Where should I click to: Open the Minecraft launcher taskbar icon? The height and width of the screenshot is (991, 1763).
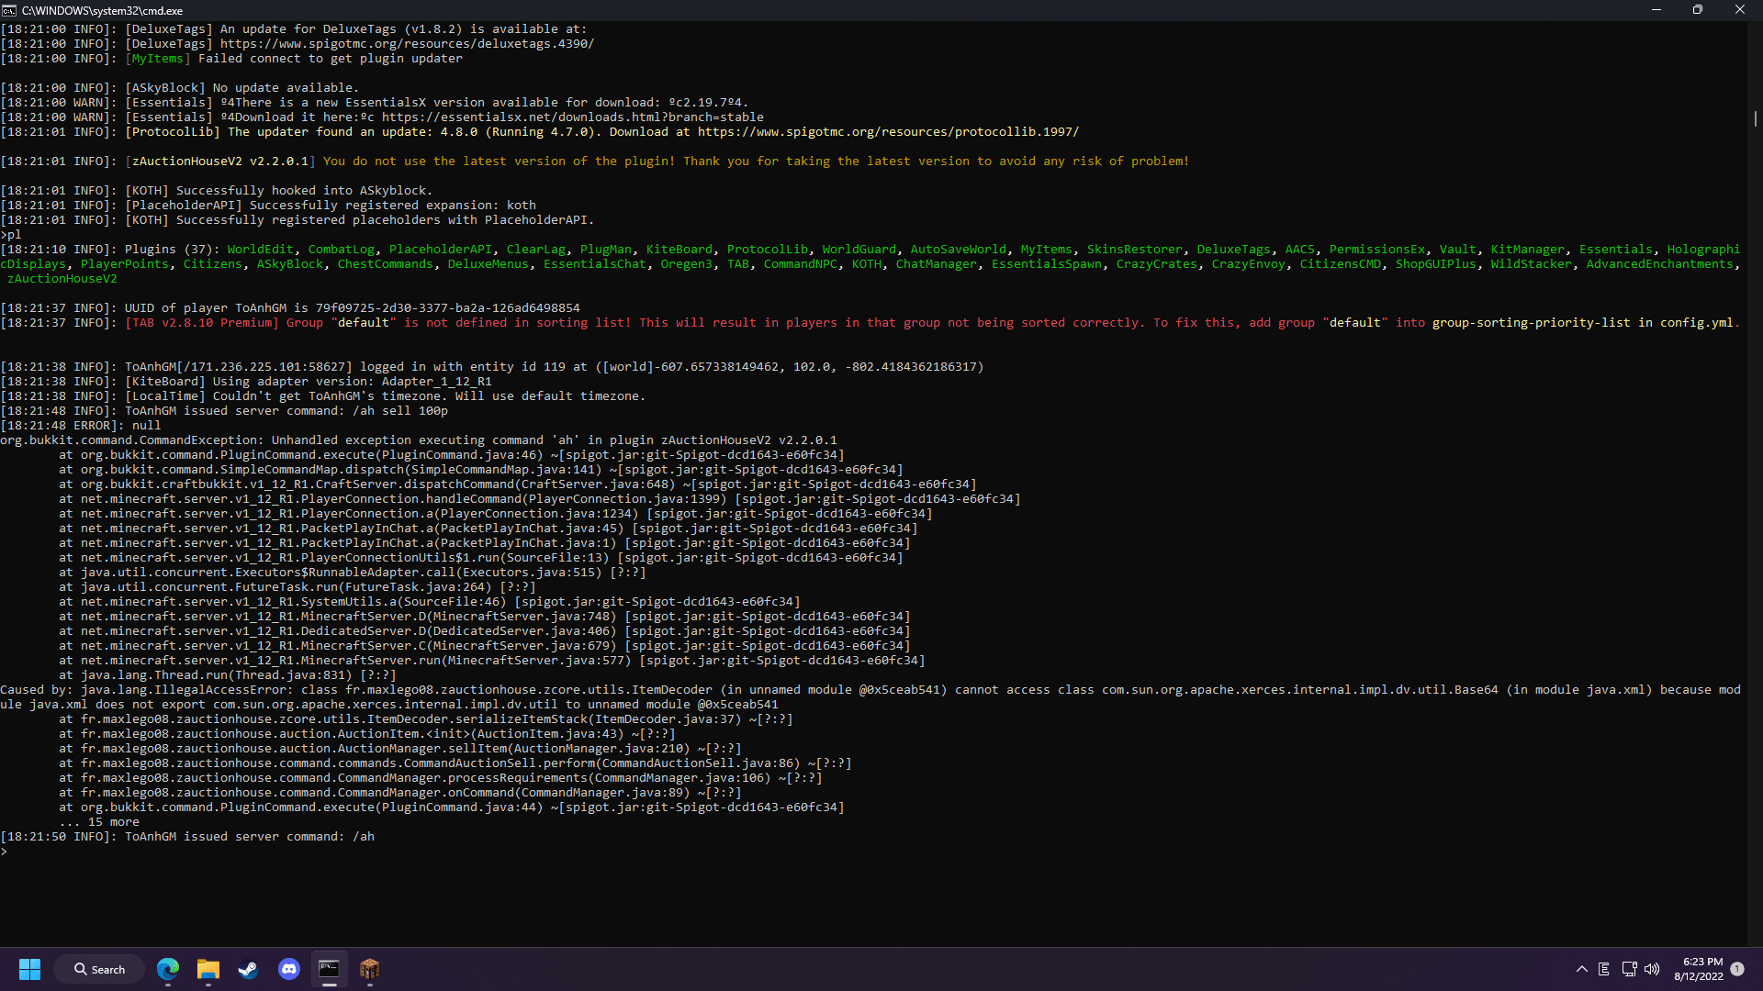[x=369, y=969]
